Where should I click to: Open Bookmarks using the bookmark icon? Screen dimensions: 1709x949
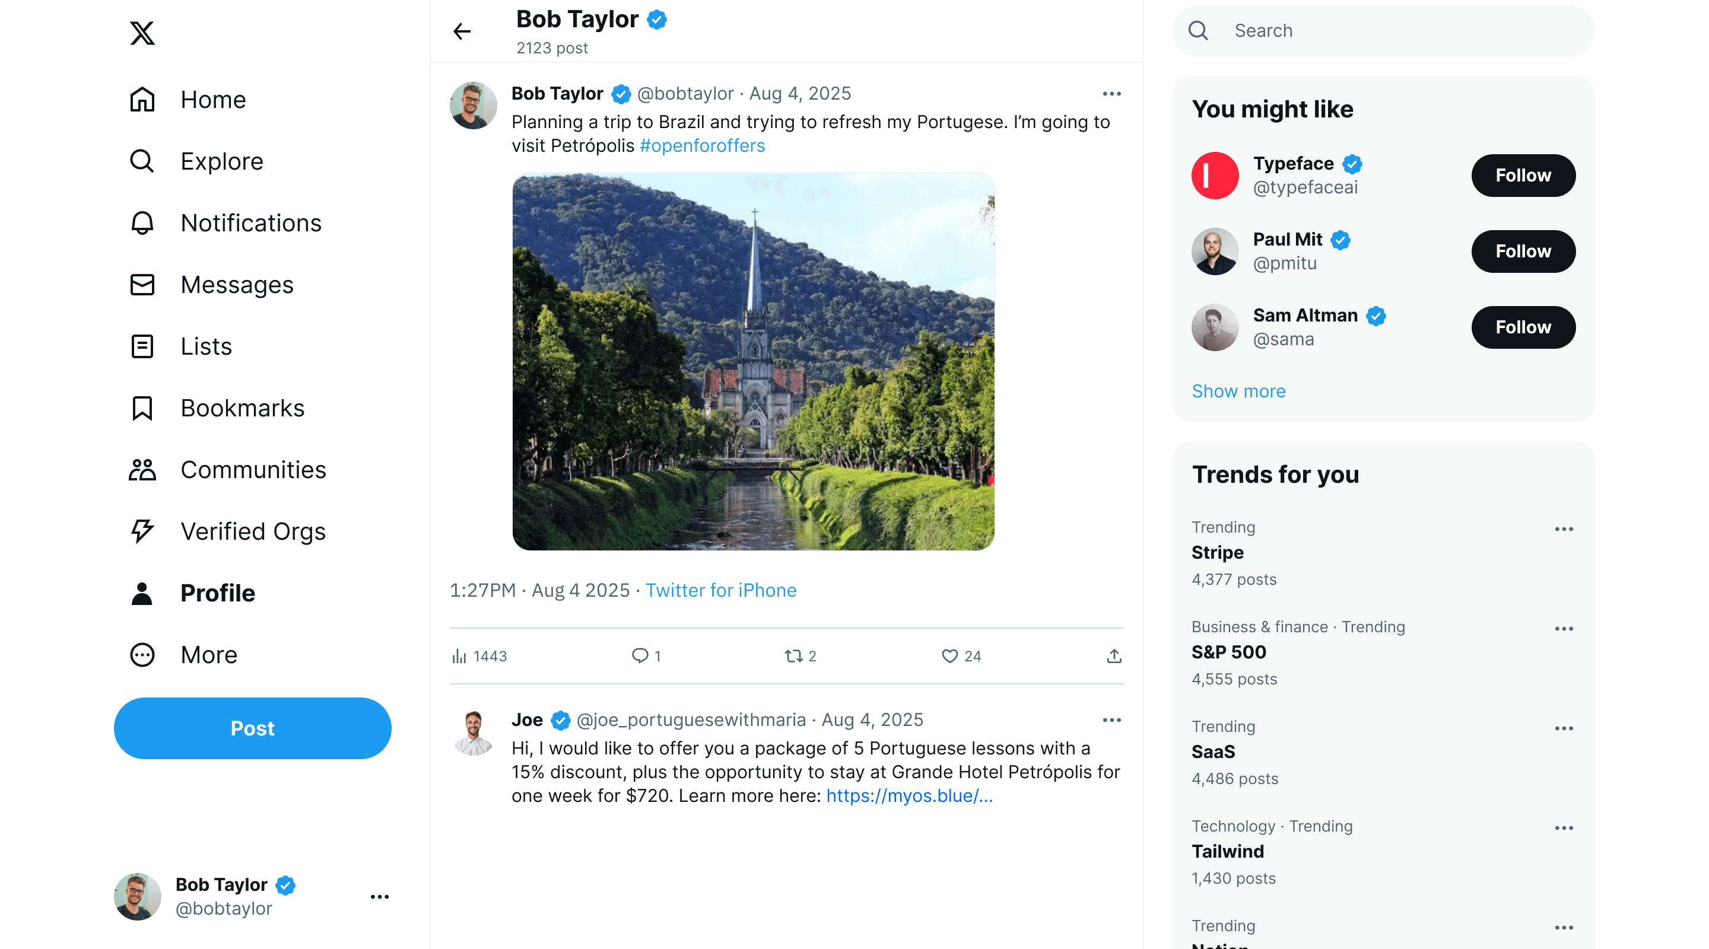pos(141,408)
